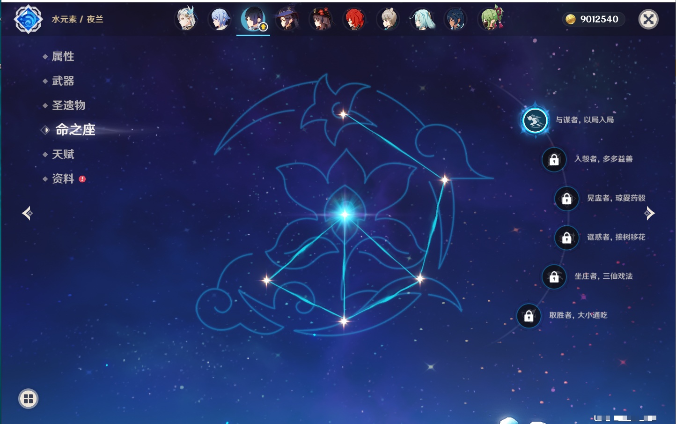Switch to Kamisato Ayato's avatar
The height and width of the screenshot is (424, 676).
pyautogui.click(x=220, y=19)
